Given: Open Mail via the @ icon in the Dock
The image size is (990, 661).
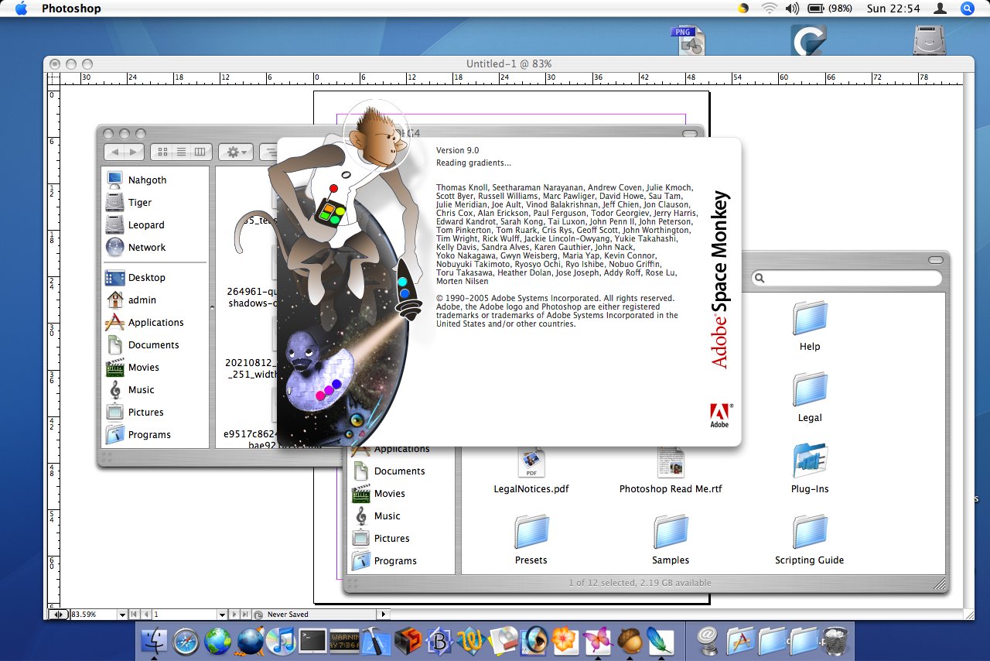Looking at the screenshot, I should point(708,641).
